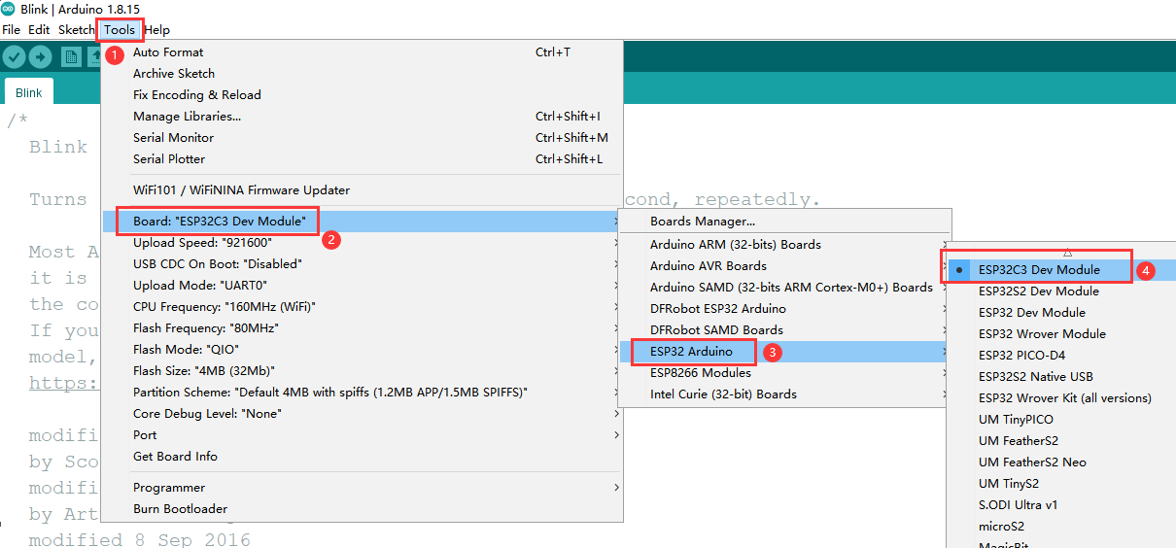
Task: Expand CPU Frequency: "160MHz (WiFi)" submenu
Action: [361, 307]
